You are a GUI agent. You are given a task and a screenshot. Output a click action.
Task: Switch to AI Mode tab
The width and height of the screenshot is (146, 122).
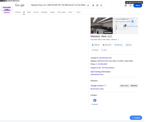18,12
